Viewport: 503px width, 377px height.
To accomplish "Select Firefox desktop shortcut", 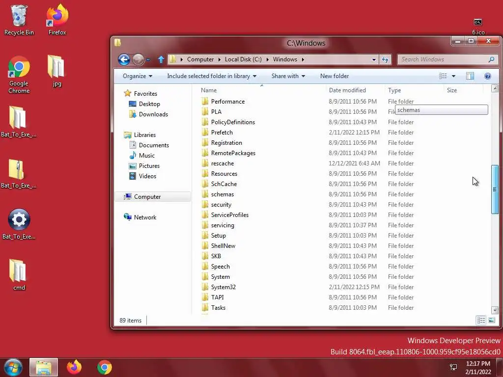I will tap(57, 20).
